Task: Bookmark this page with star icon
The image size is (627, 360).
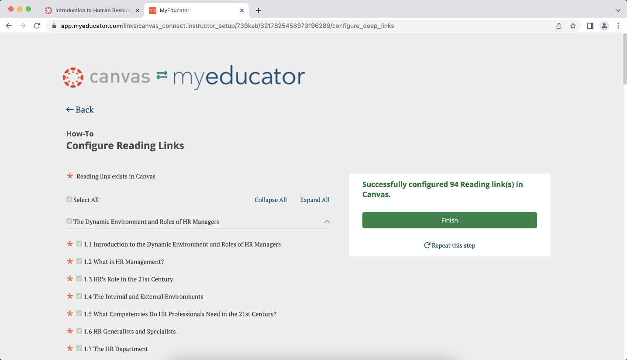Action: pyautogui.click(x=573, y=26)
